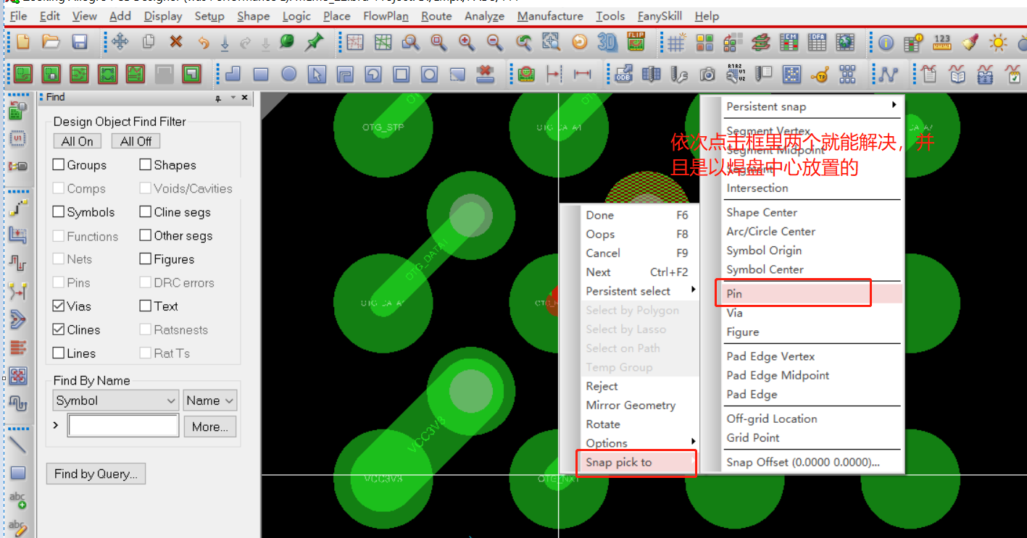Click the New file icon
1027x538 pixels.
[22, 42]
